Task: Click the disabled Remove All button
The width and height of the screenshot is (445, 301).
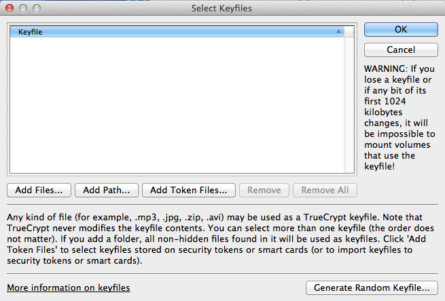Action: (x=325, y=190)
